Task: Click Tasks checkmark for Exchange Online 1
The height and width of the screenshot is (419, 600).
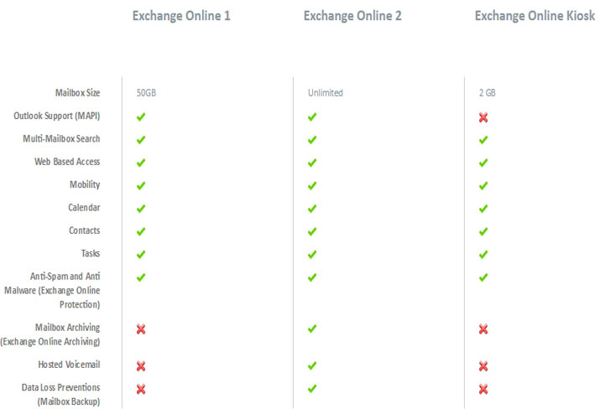Action: tap(141, 255)
